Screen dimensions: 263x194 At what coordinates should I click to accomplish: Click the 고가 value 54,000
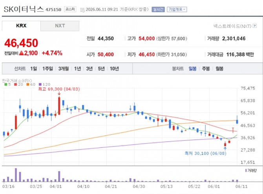pos(146,38)
